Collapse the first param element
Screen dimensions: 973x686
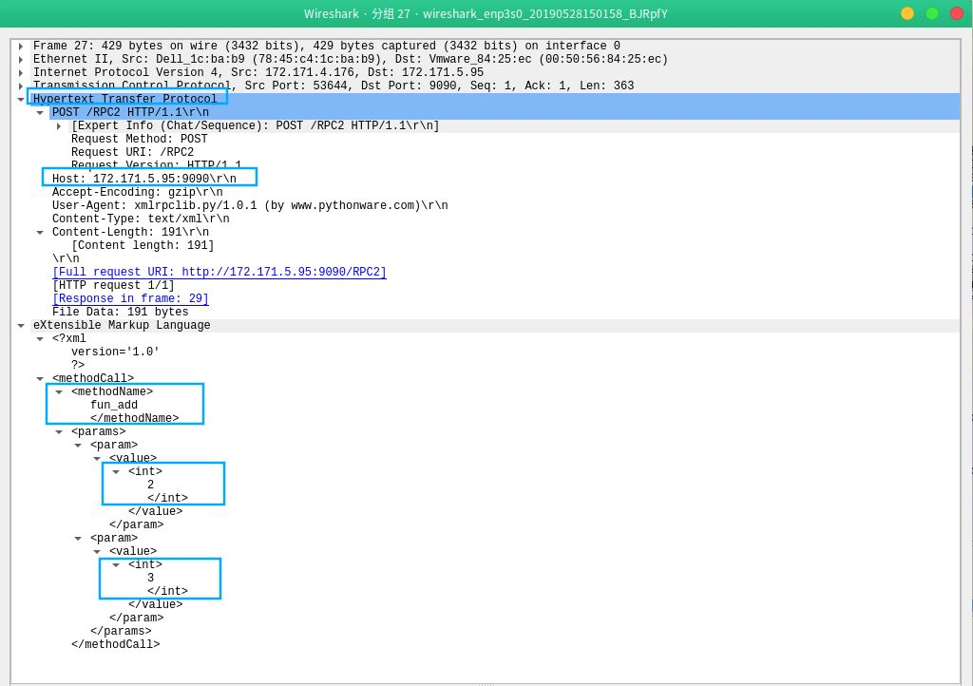[78, 445]
